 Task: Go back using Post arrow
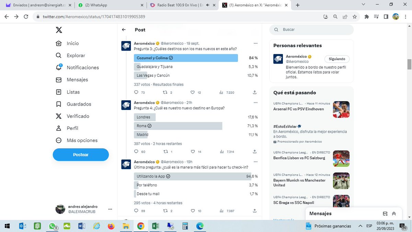124,30
